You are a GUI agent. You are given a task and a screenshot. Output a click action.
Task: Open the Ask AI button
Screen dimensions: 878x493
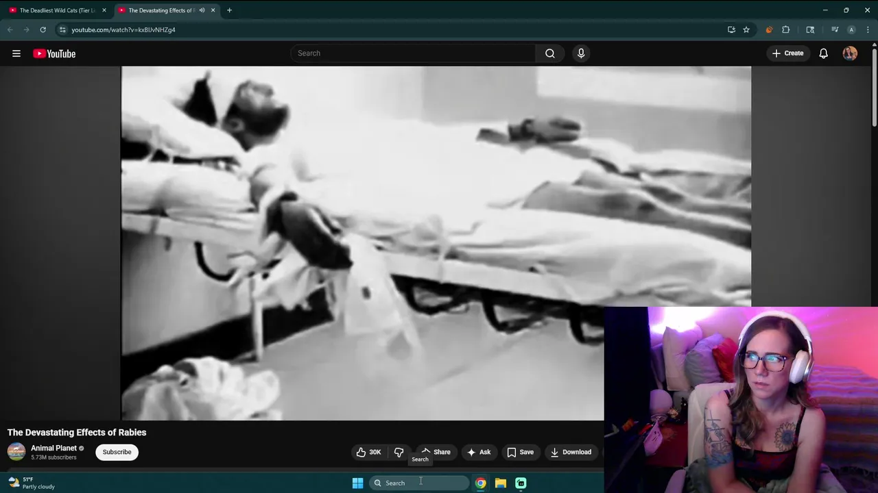point(479,452)
